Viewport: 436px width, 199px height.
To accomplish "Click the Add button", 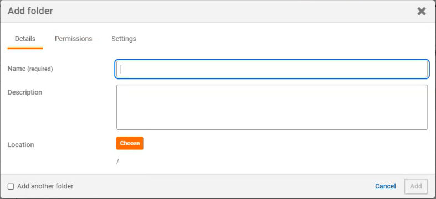I will click(416, 186).
